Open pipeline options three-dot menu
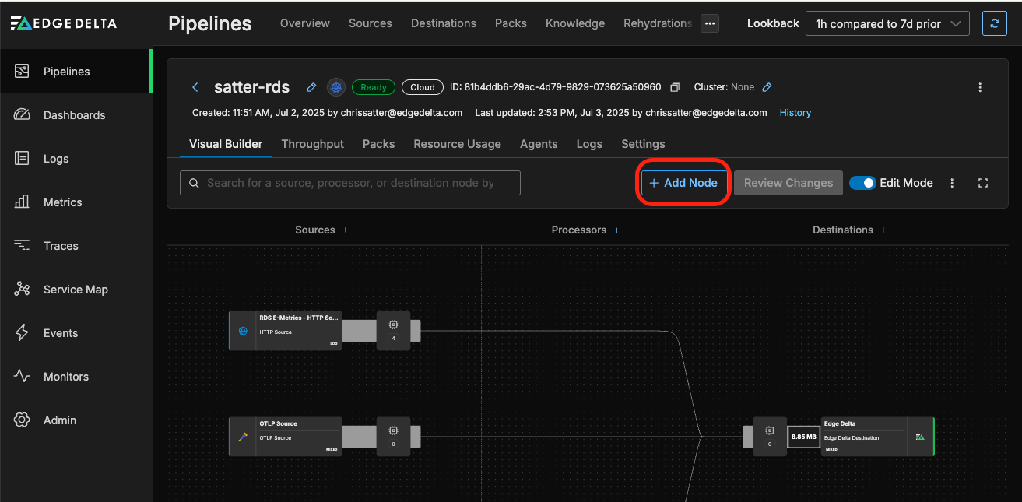Viewport: 1022px width, 502px height. pyautogui.click(x=980, y=87)
